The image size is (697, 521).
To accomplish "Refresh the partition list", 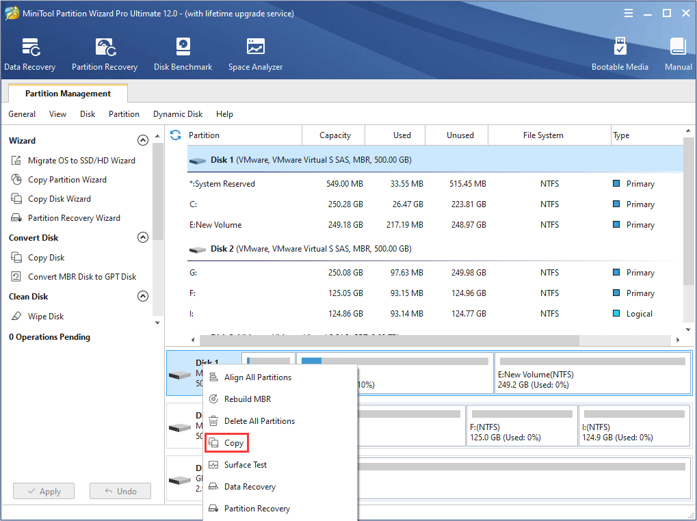I will tap(176, 135).
